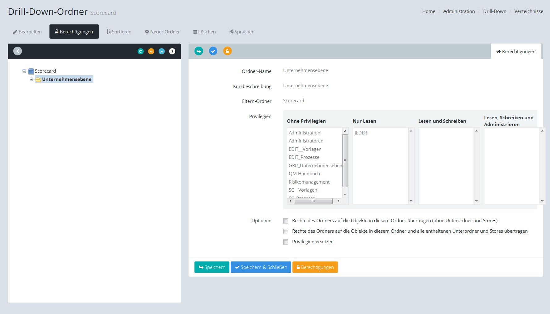Collapse the Unternehmensebene folder node

(31, 79)
